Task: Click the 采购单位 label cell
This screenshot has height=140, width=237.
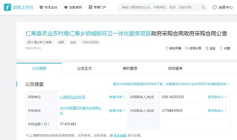Action: coord(41,97)
